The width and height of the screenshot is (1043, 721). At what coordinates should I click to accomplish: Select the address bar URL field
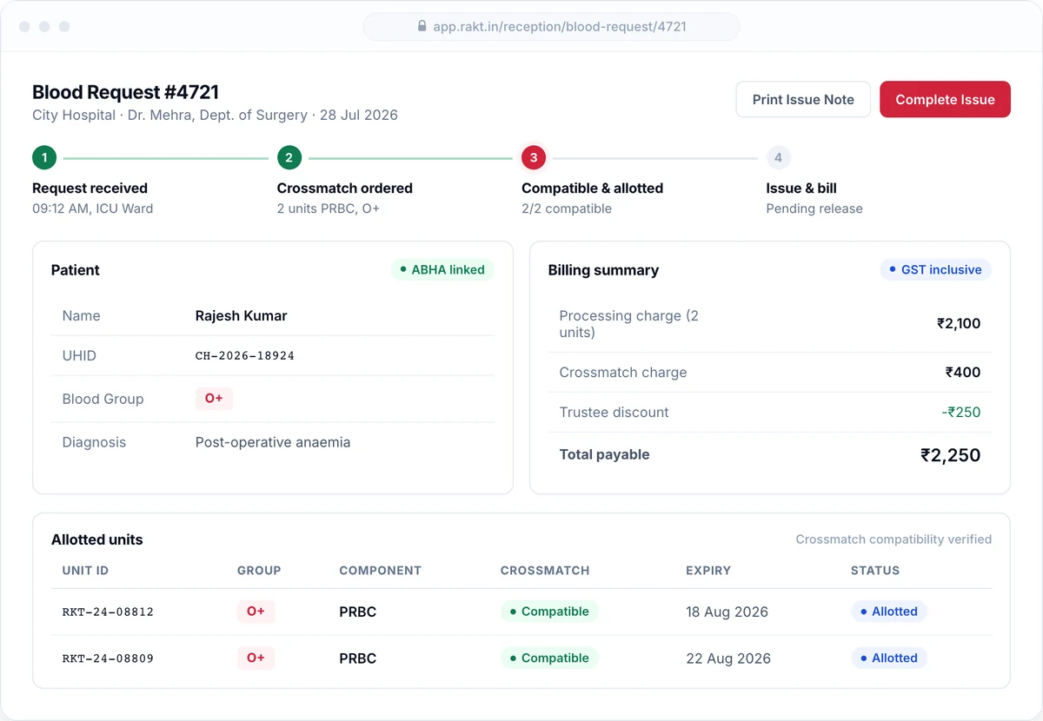(x=551, y=27)
